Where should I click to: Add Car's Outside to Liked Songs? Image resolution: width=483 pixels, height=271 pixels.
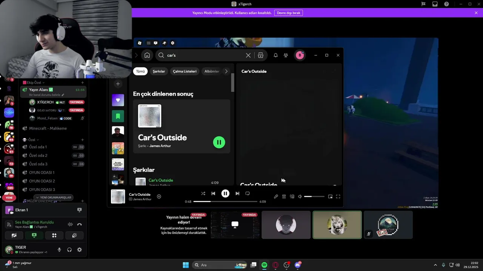point(159,196)
